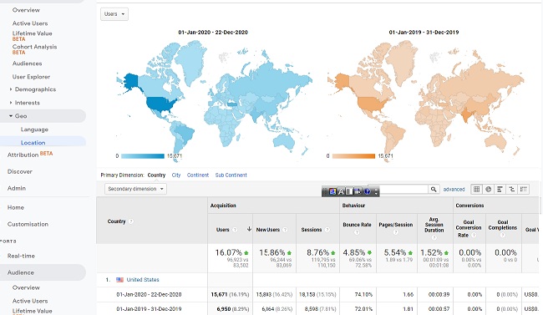This screenshot has height=315, width=543.
Task: Click the blue map legend gradient bar
Action: coord(143,156)
